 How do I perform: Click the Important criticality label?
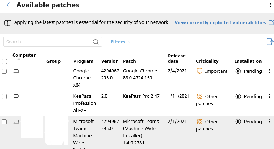(216, 71)
